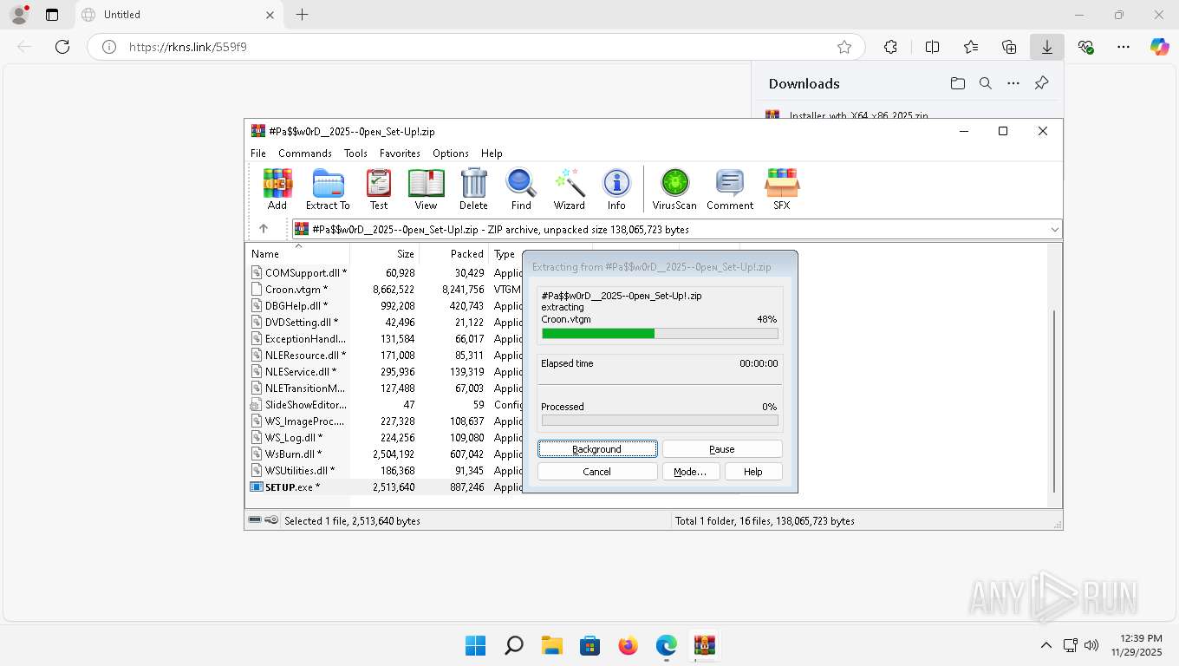This screenshot has height=666, width=1179.
Task: Click the SFX toolbar icon
Action: (782, 189)
